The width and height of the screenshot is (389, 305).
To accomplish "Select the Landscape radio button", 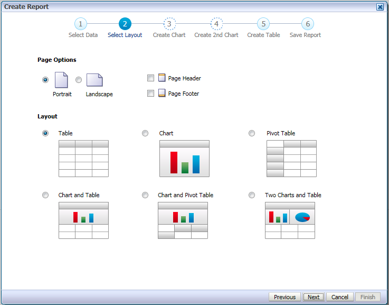I will pyautogui.click(x=79, y=80).
